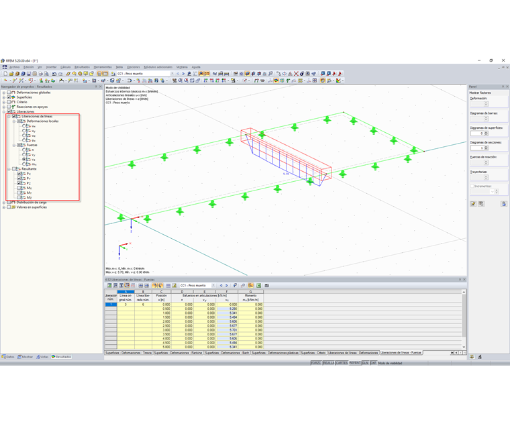Viewport: 510px width, 424px height.
Task: Click table cell with value 5.701
Action: [x=227, y=330]
